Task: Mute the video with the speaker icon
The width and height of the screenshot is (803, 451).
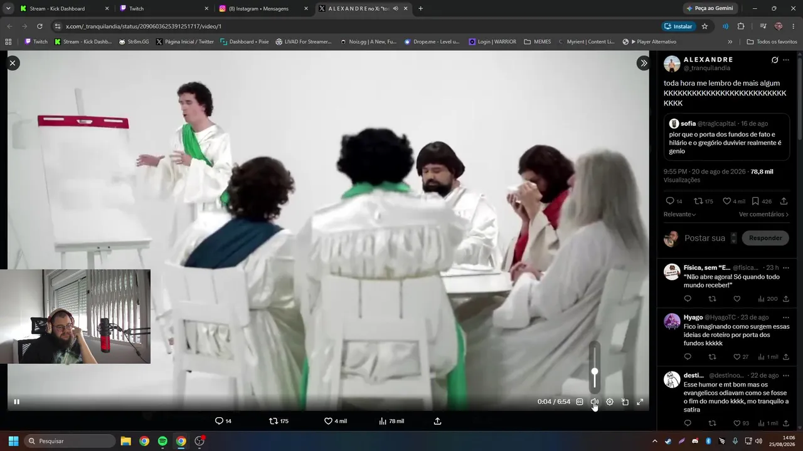Action: point(595,402)
